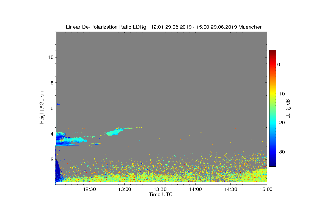Click the 13:30 time tick label
The width and height of the screenshot is (330, 220).
coord(160,189)
